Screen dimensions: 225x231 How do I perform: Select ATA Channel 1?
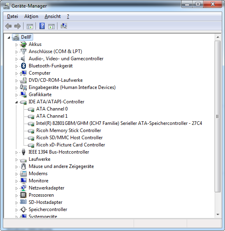click(x=52, y=116)
